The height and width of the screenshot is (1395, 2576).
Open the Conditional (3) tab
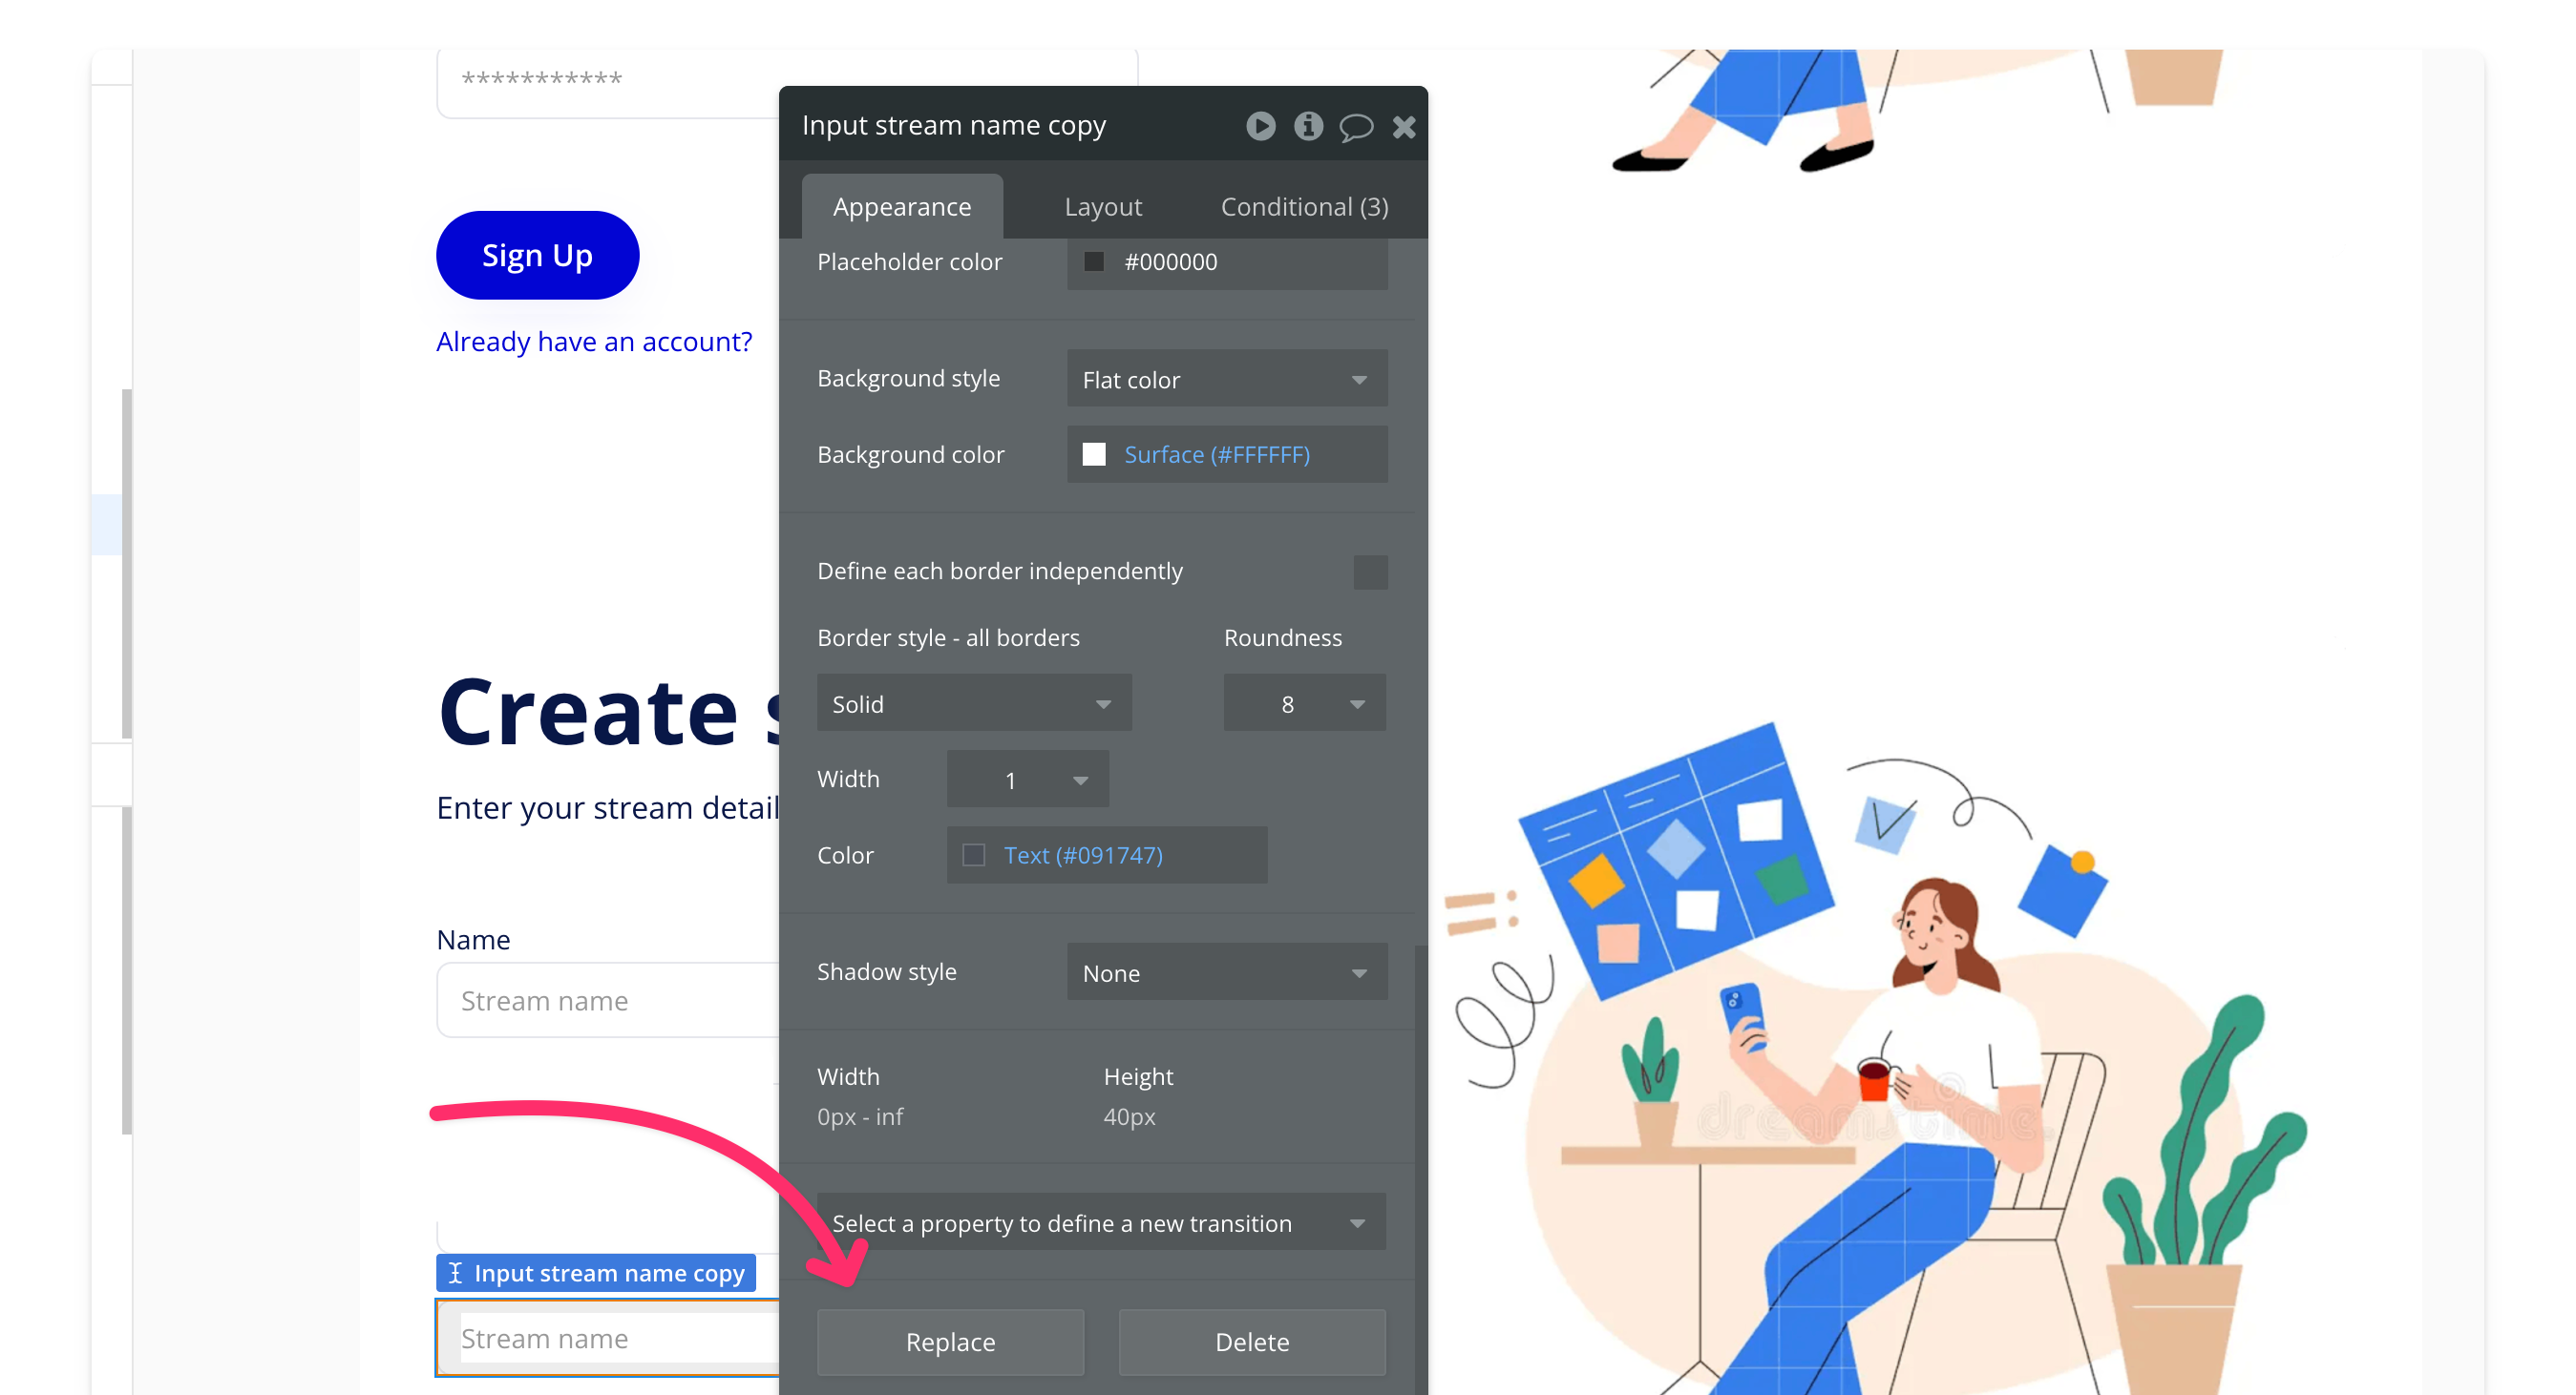pyautogui.click(x=1303, y=206)
